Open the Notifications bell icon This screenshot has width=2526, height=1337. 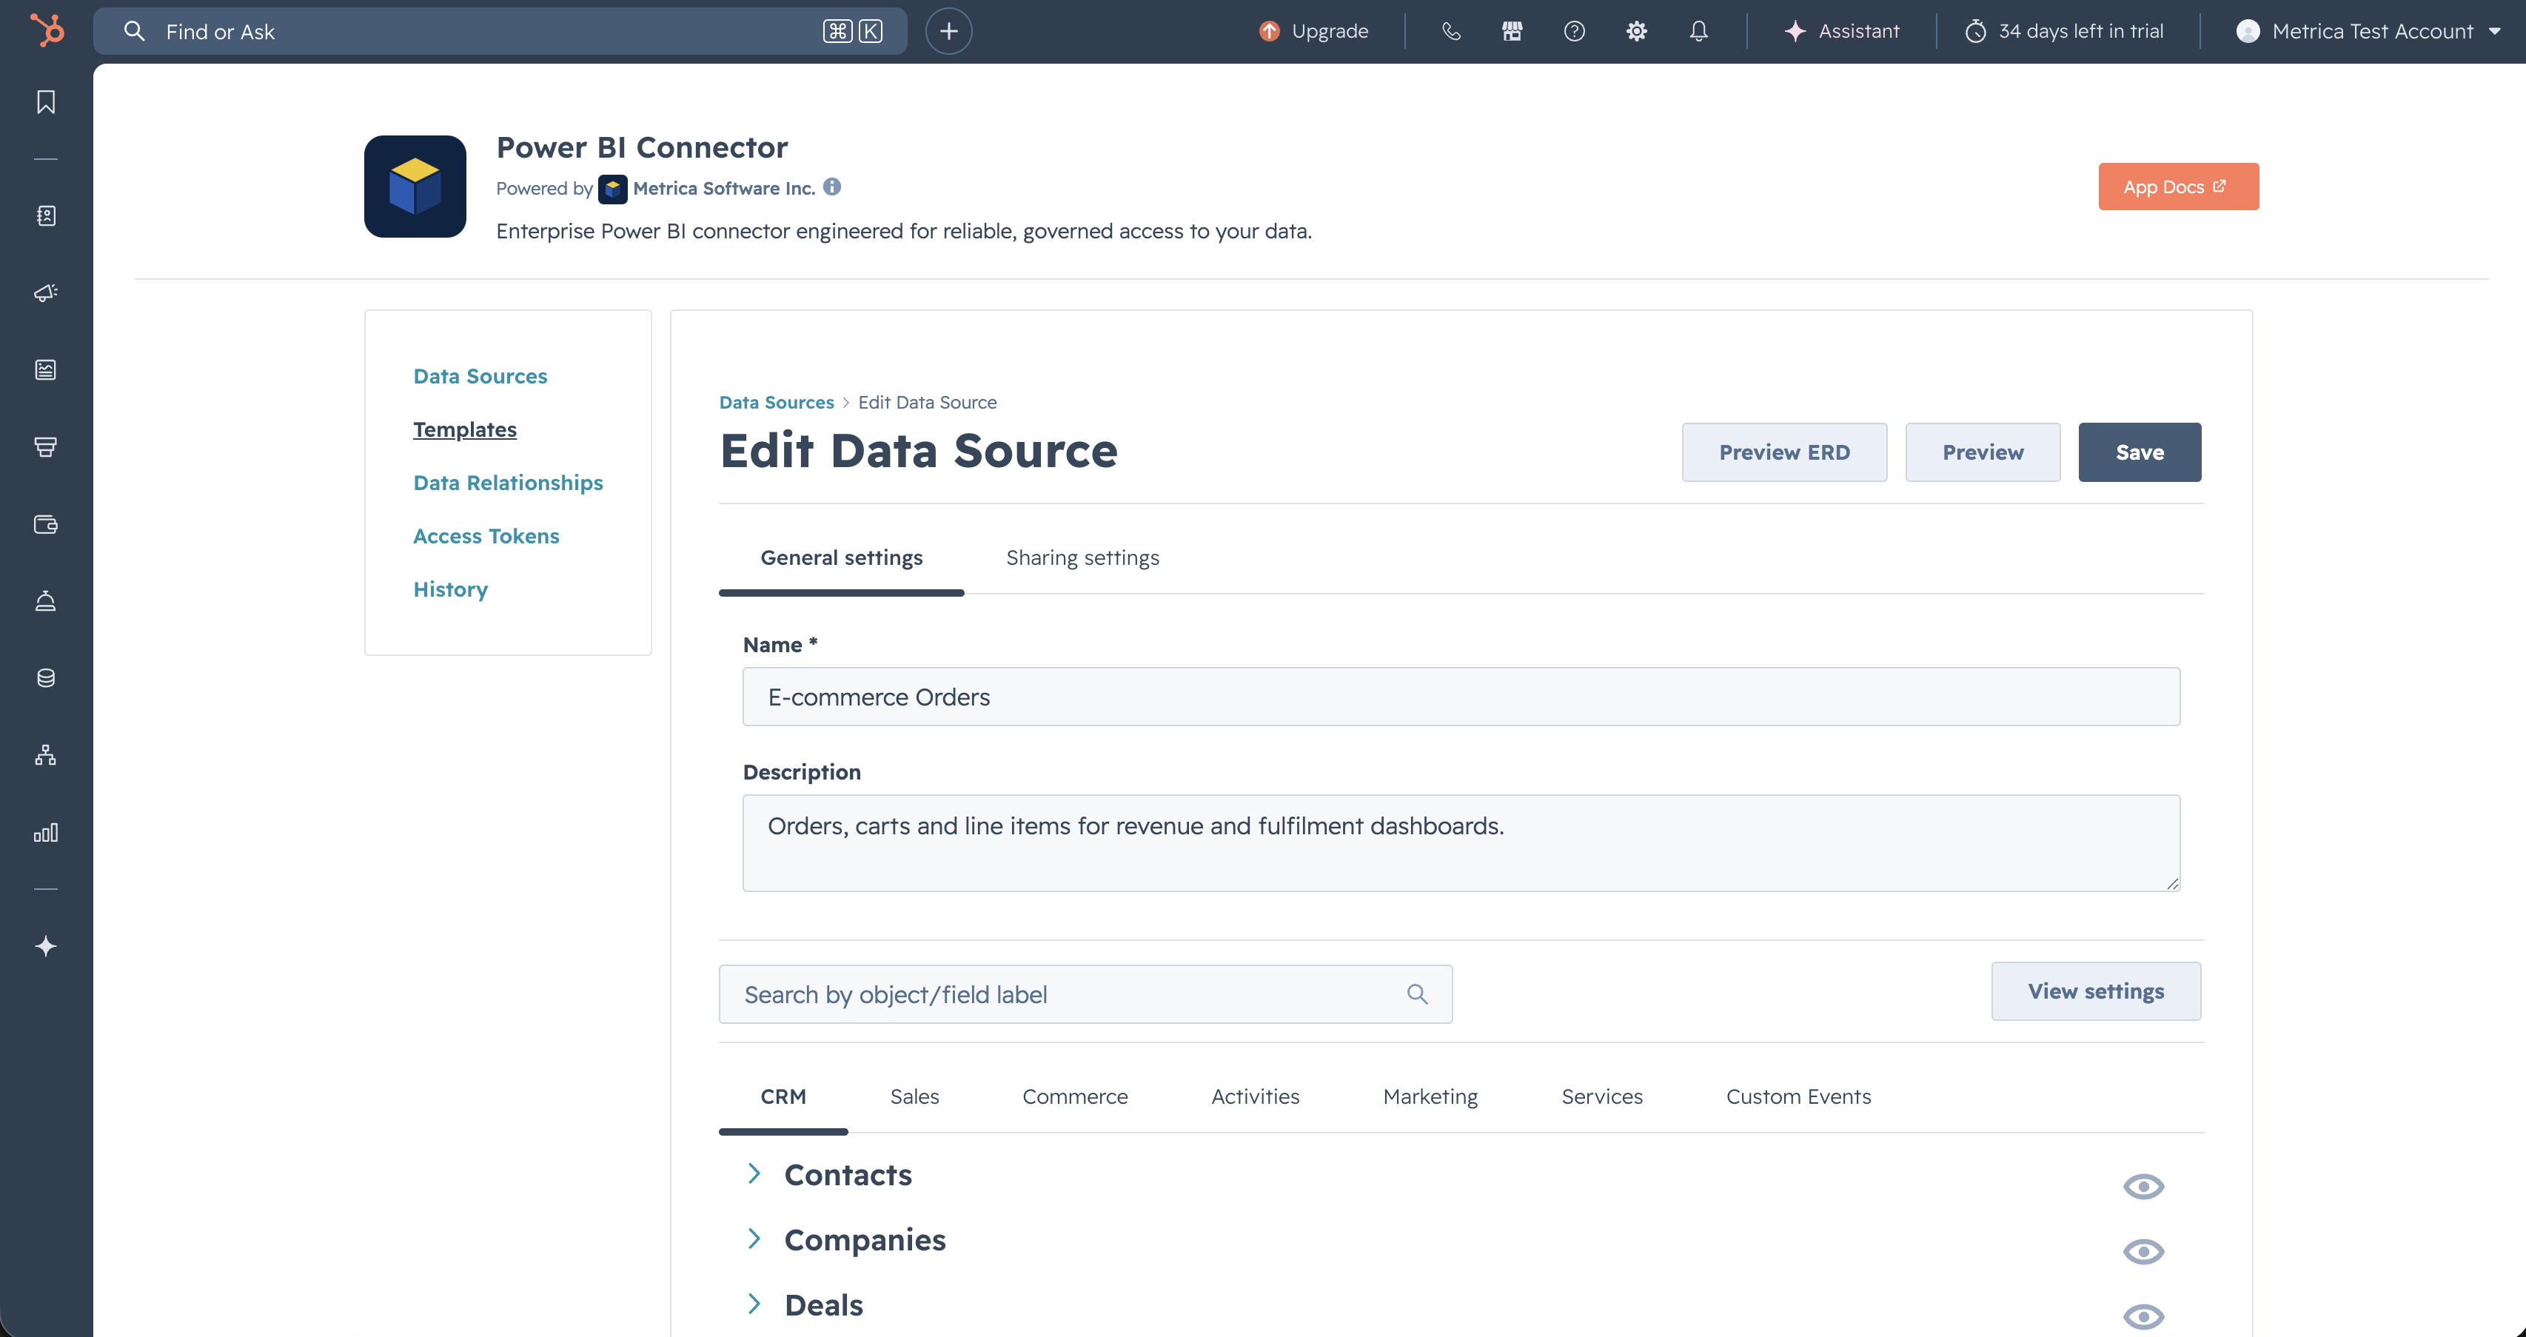tap(1698, 31)
